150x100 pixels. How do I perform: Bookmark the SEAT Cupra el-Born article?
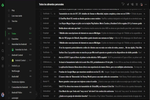41,57
